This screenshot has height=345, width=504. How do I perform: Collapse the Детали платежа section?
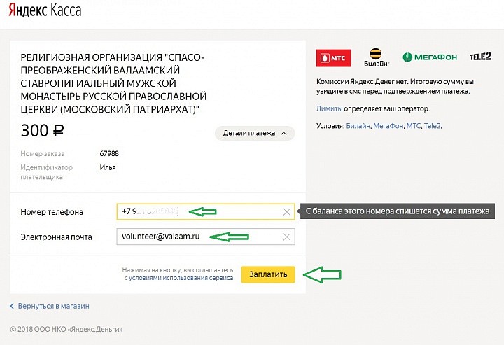click(x=255, y=133)
